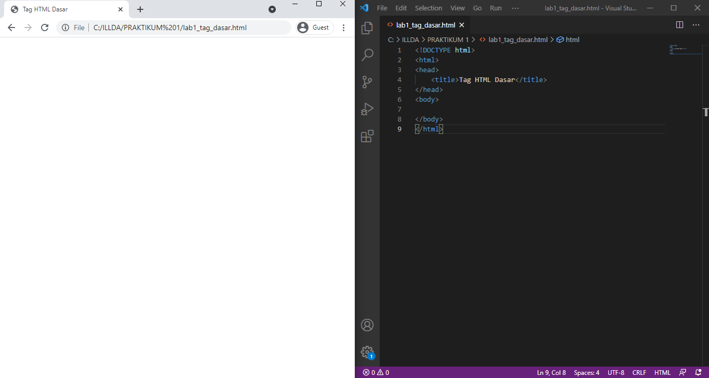
Task: Reload the page in Chrome
Action: (45, 26)
